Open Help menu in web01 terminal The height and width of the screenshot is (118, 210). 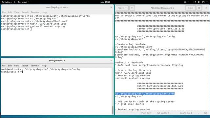[x=44, y=66]
